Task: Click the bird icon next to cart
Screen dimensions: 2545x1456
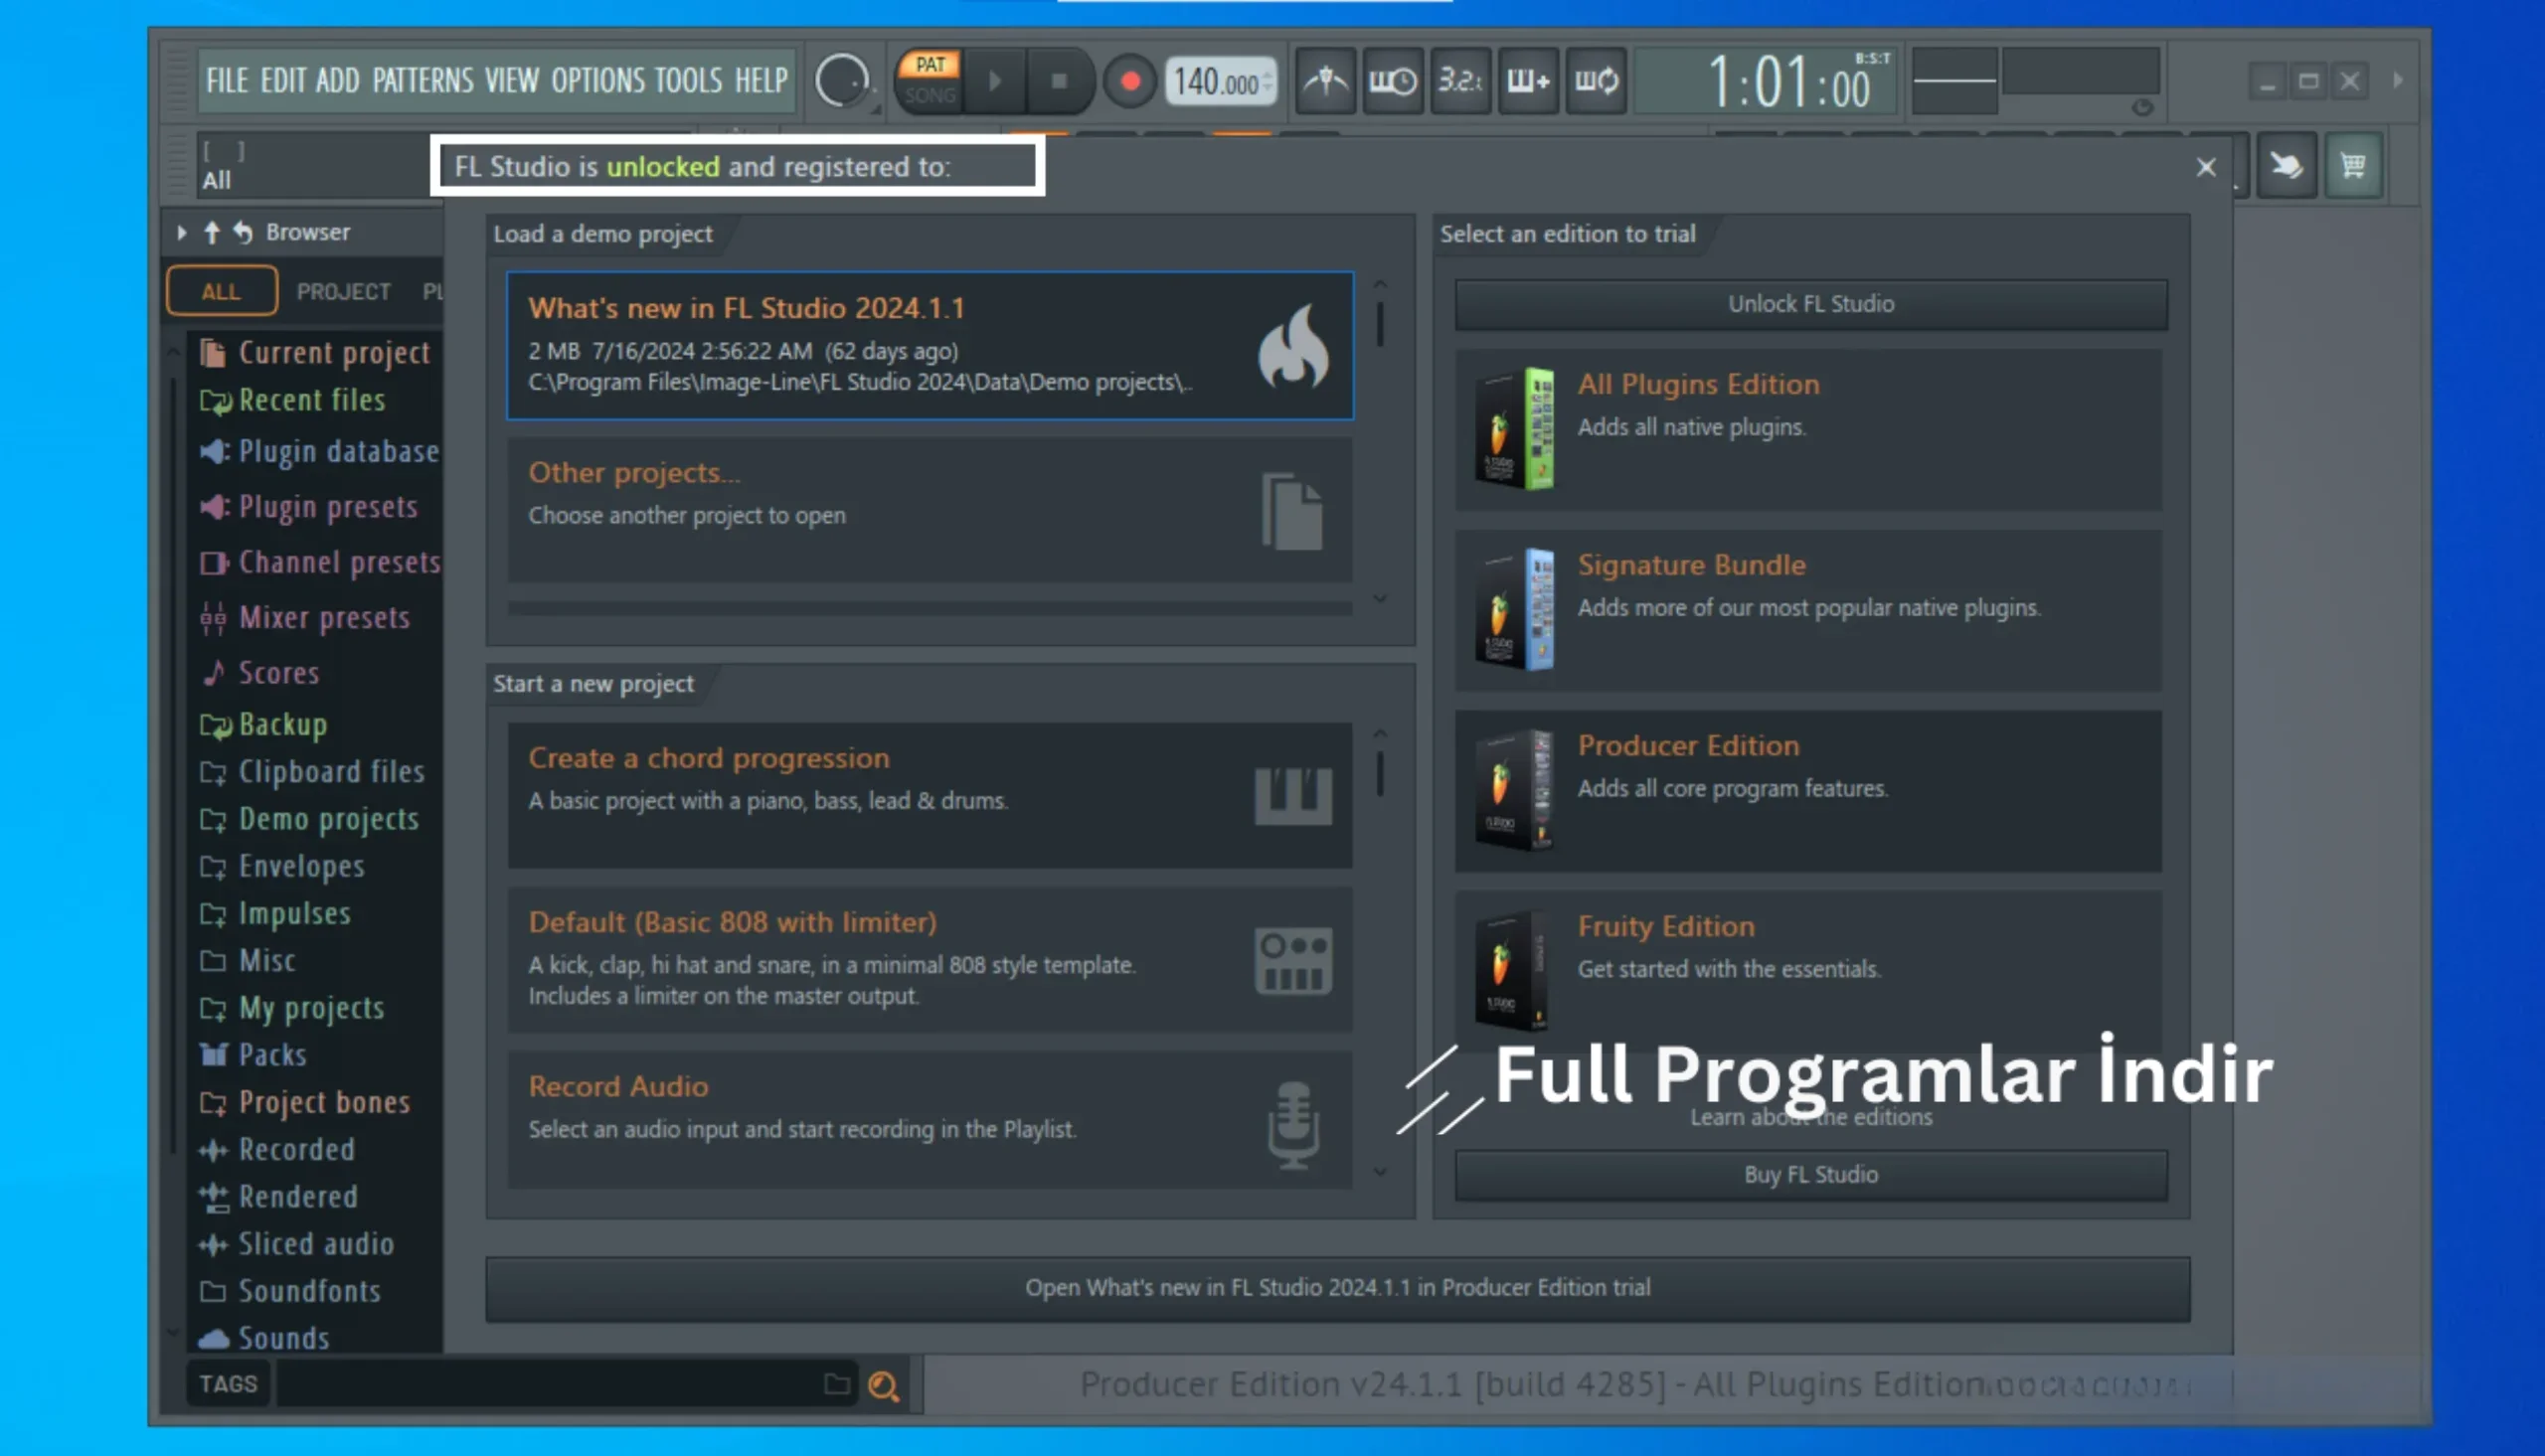Action: (2286, 165)
